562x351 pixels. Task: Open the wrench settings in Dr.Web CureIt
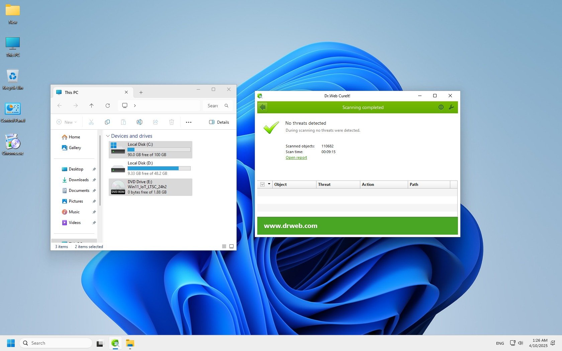pyautogui.click(x=451, y=107)
